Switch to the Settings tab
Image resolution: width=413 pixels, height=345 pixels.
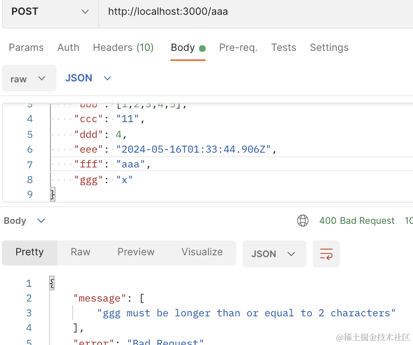329,48
